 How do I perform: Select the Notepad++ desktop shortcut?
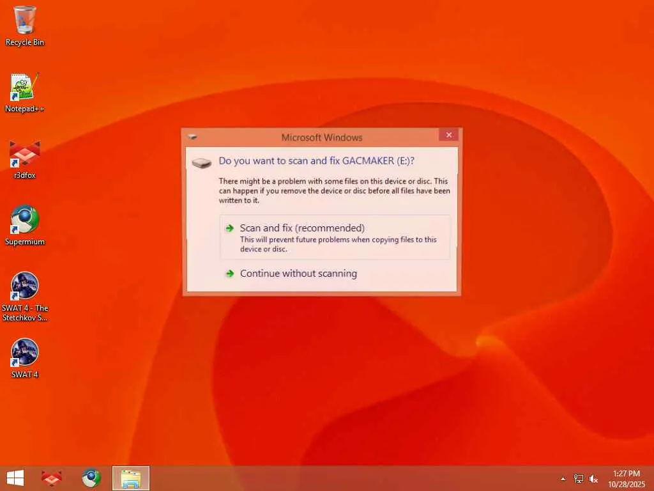point(25,93)
